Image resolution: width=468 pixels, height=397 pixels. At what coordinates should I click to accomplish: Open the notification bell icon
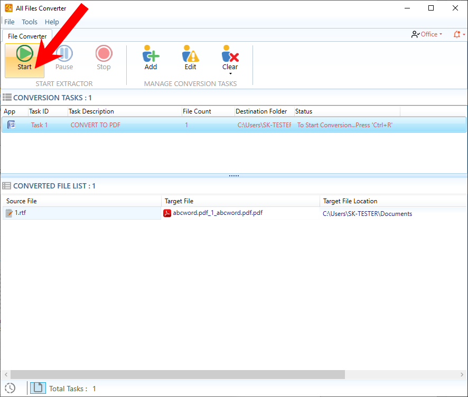(x=457, y=34)
